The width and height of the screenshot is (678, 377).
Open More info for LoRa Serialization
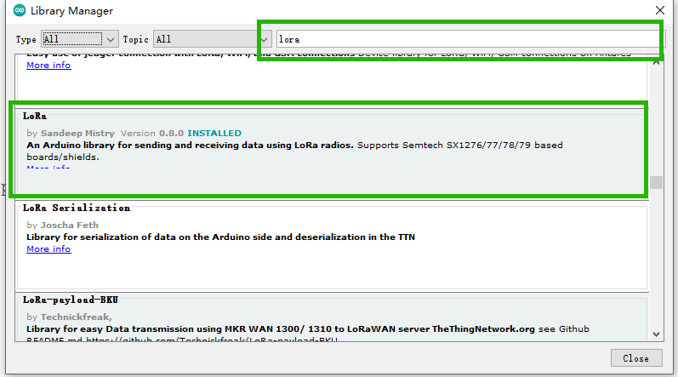pos(48,249)
